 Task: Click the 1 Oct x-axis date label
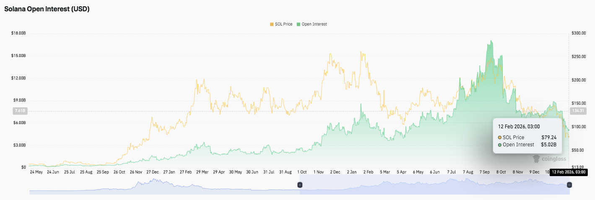pyautogui.click(x=302, y=172)
